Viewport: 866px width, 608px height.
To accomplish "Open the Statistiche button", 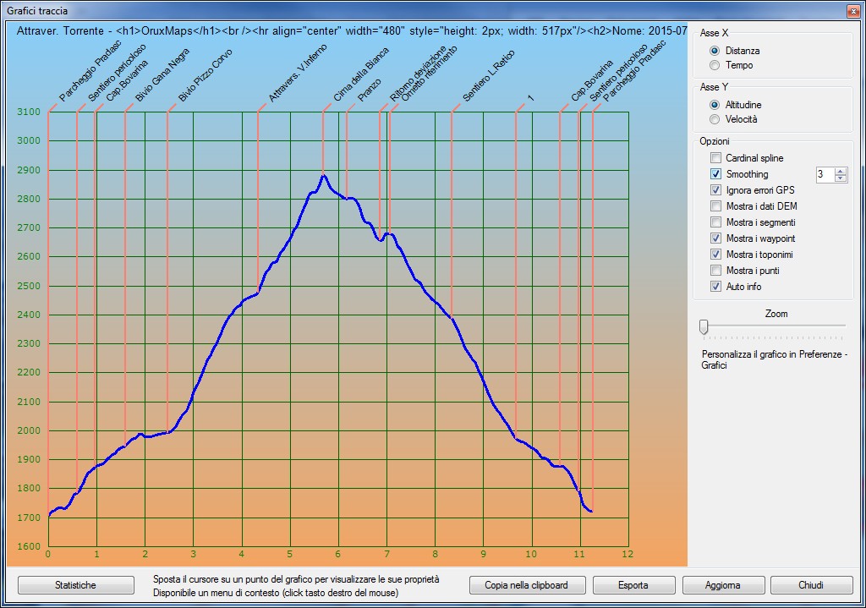I will click(76, 585).
